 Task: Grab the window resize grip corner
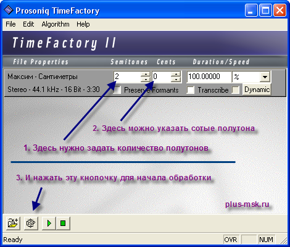point(283,241)
